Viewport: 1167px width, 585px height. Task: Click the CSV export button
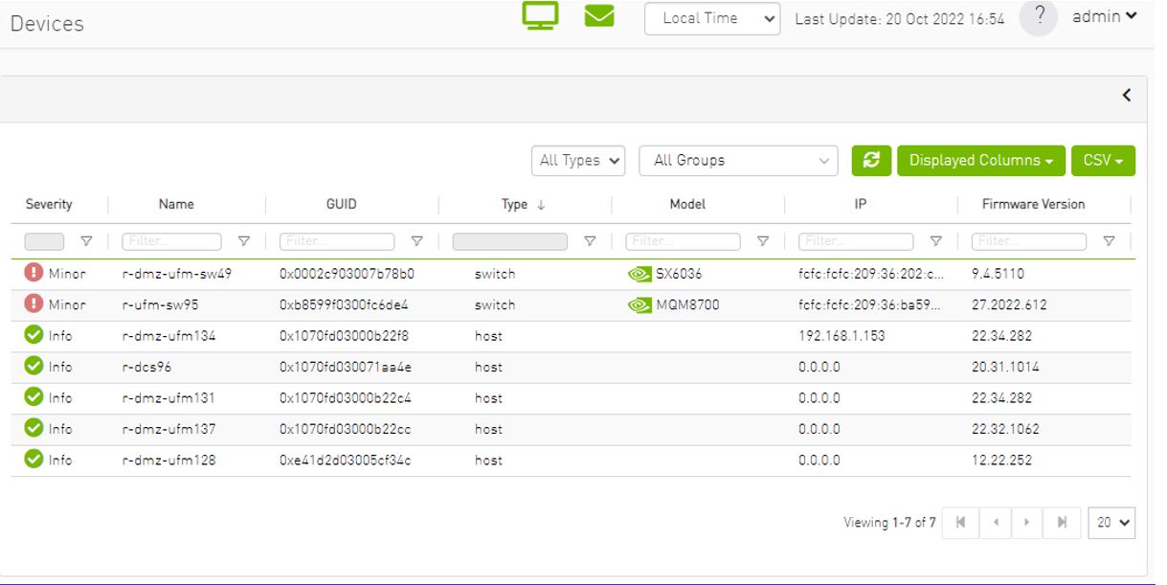[1103, 160]
